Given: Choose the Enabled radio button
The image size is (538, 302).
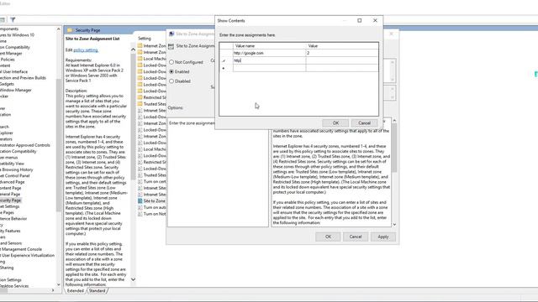Looking at the screenshot, I should tap(171, 71).
